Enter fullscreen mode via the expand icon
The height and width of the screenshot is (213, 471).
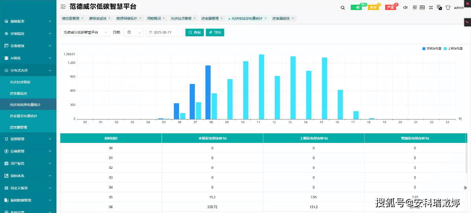pyautogui.click(x=431, y=7)
